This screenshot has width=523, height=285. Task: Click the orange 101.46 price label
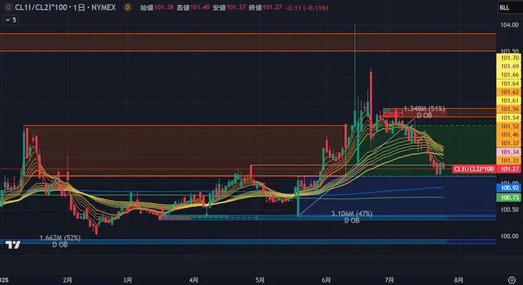pos(509,135)
